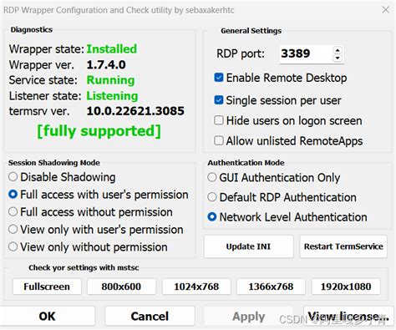Click the Apply button
396x330 pixels.
(x=249, y=316)
